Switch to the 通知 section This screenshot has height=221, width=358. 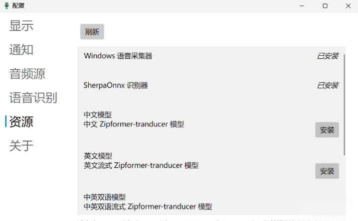[21, 50]
